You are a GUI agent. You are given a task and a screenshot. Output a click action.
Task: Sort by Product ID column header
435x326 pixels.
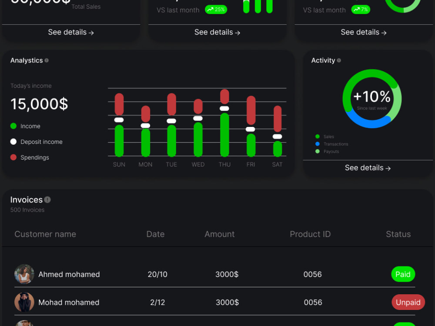pyautogui.click(x=310, y=234)
